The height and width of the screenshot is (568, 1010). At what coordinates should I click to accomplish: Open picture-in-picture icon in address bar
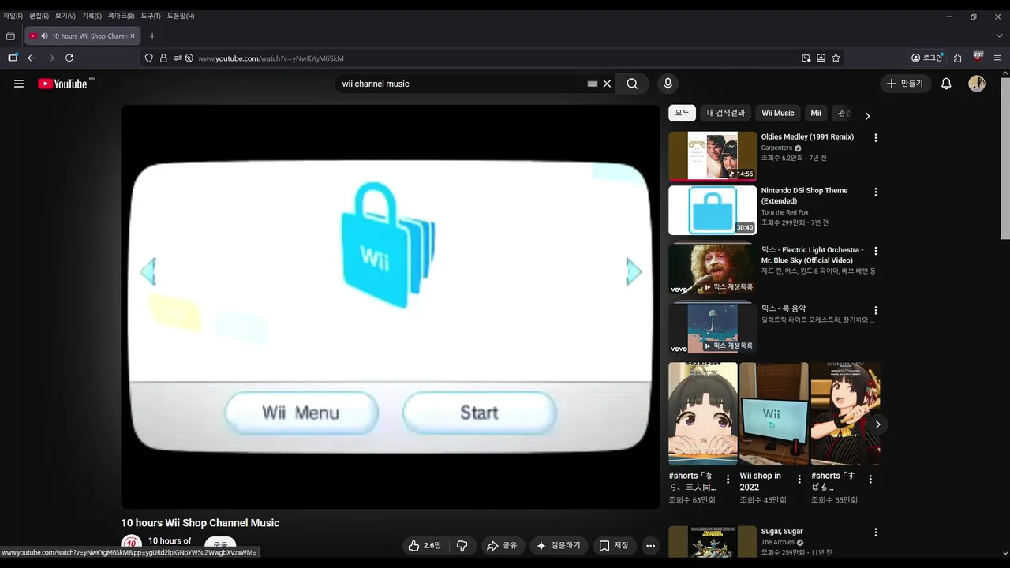point(806,58)
